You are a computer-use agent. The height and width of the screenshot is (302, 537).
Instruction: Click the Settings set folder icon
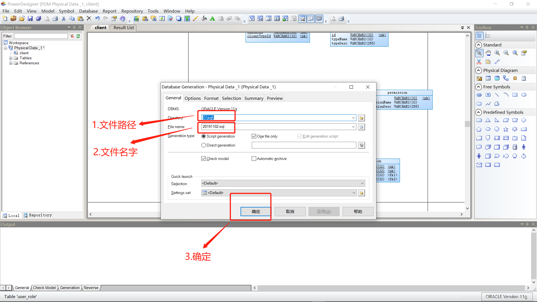[361, 193]
